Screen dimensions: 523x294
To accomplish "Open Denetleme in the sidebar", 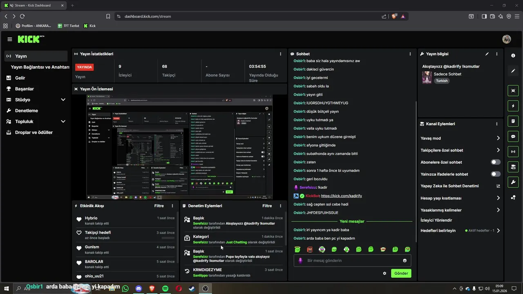I will 27,110.
